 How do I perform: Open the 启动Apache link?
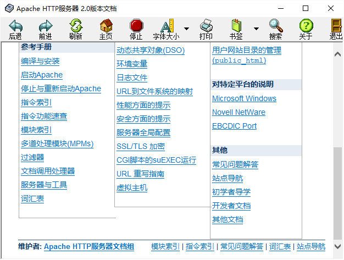pyautogui.click(x=42, y=75)
